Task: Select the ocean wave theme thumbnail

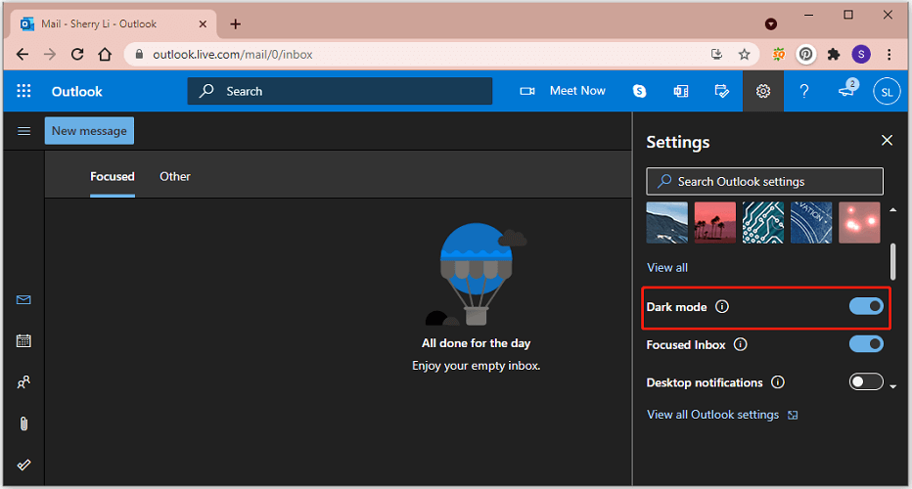Action: point(667,222)
